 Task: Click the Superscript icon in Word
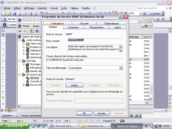click(x=158, y=19)
